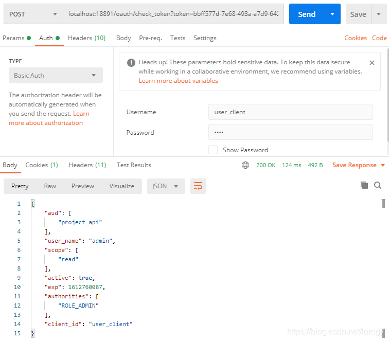Click the blue Send button
Image resolution: width=389 pixels, height=341 pixels.
307,14
